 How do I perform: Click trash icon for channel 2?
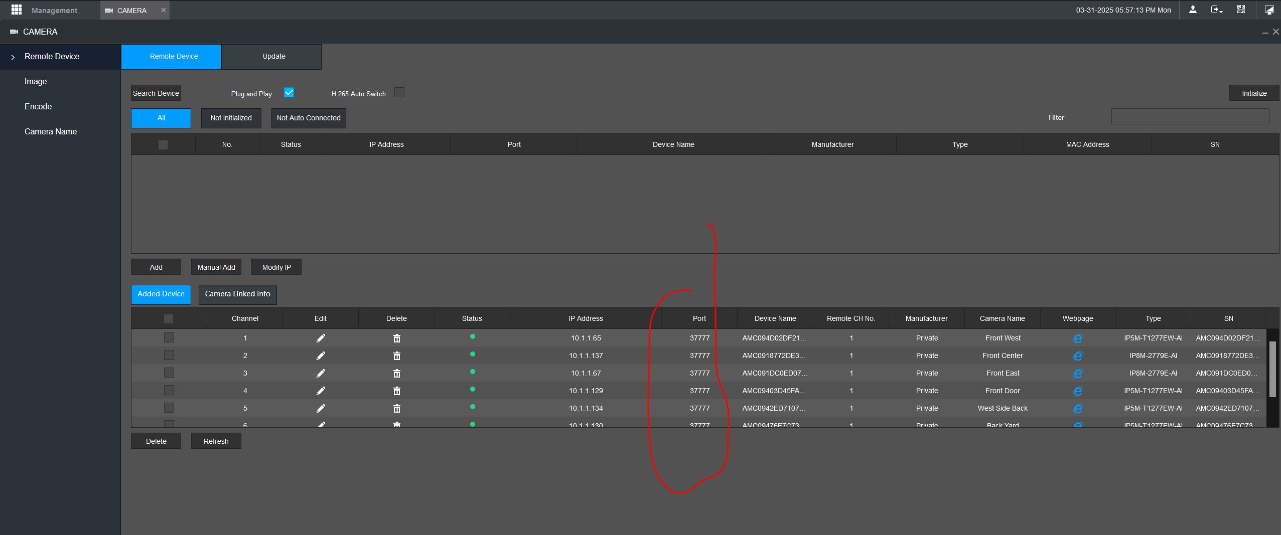pyautogui.click(x=396, y=356)
